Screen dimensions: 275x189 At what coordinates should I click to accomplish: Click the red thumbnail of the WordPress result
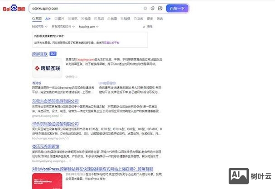47,181
